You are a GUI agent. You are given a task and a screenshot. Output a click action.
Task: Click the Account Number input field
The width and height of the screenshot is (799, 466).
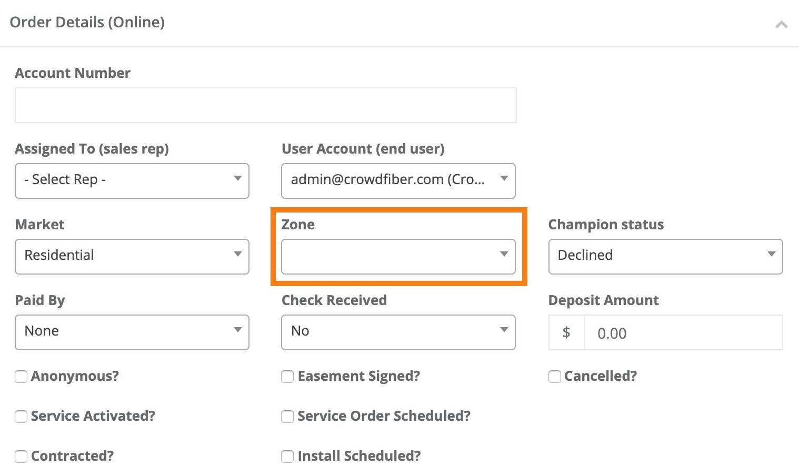pos(265,105)
